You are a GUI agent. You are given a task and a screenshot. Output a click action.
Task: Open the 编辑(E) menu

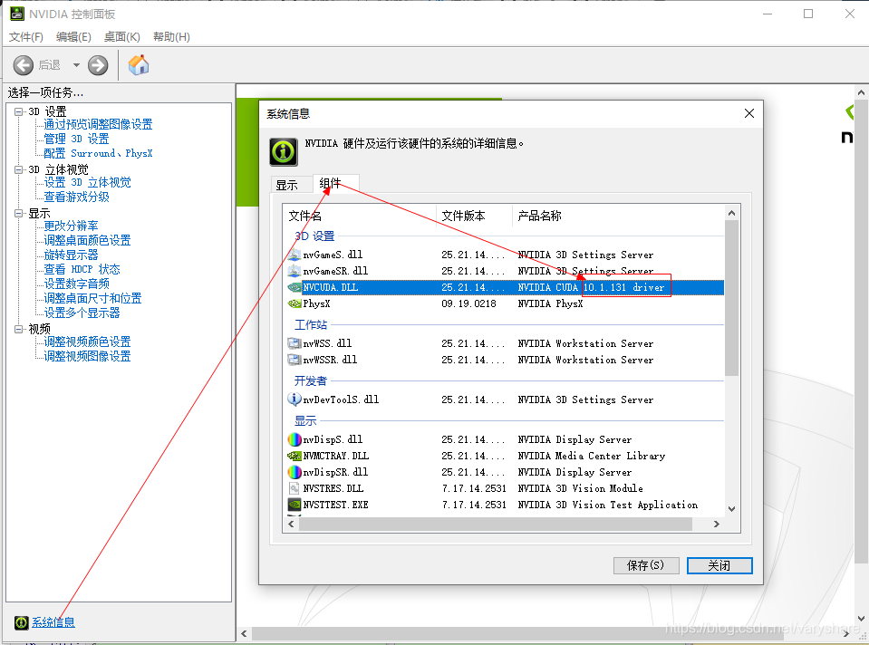[73, 36]
